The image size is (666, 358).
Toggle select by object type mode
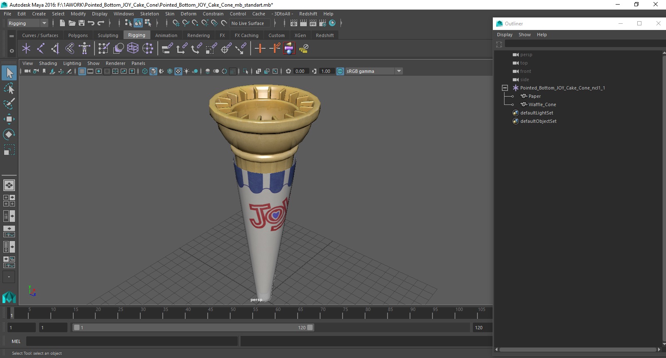tap(138, 23)
